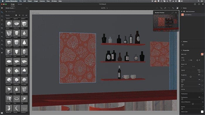Select the Cube Material row in Scene
Image resolution: width=205 pixels, height=115 pixels.
[192, 15]
